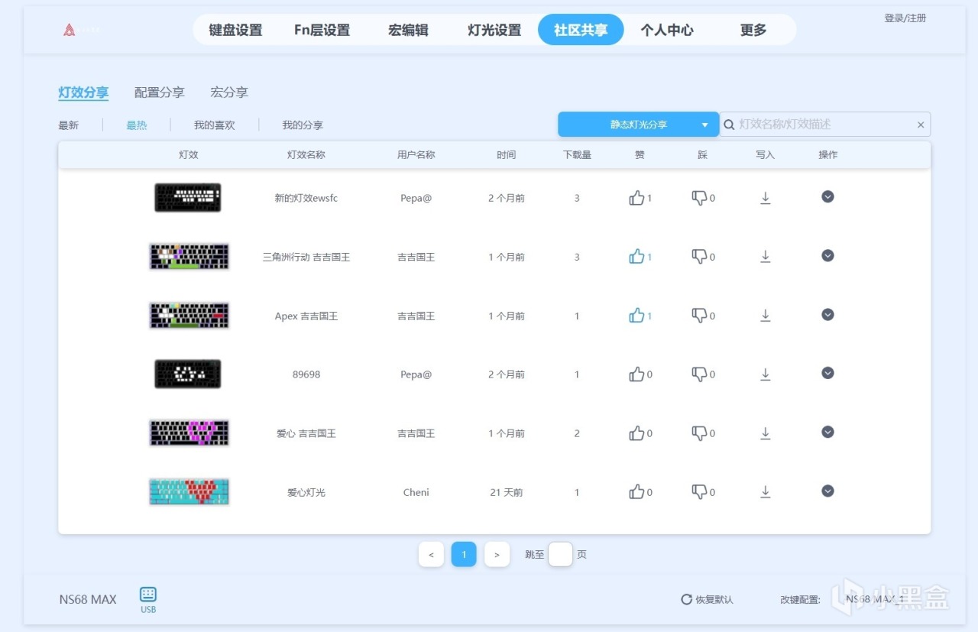The image size is (978, 632).
Task: Open the Apex 吉吉国王 keyboard thumbnail
Action: [x=189, y=315]
